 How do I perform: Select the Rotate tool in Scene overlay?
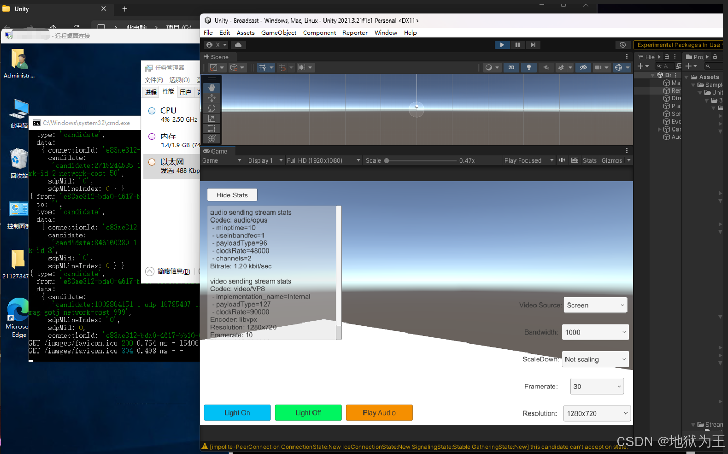211,108
